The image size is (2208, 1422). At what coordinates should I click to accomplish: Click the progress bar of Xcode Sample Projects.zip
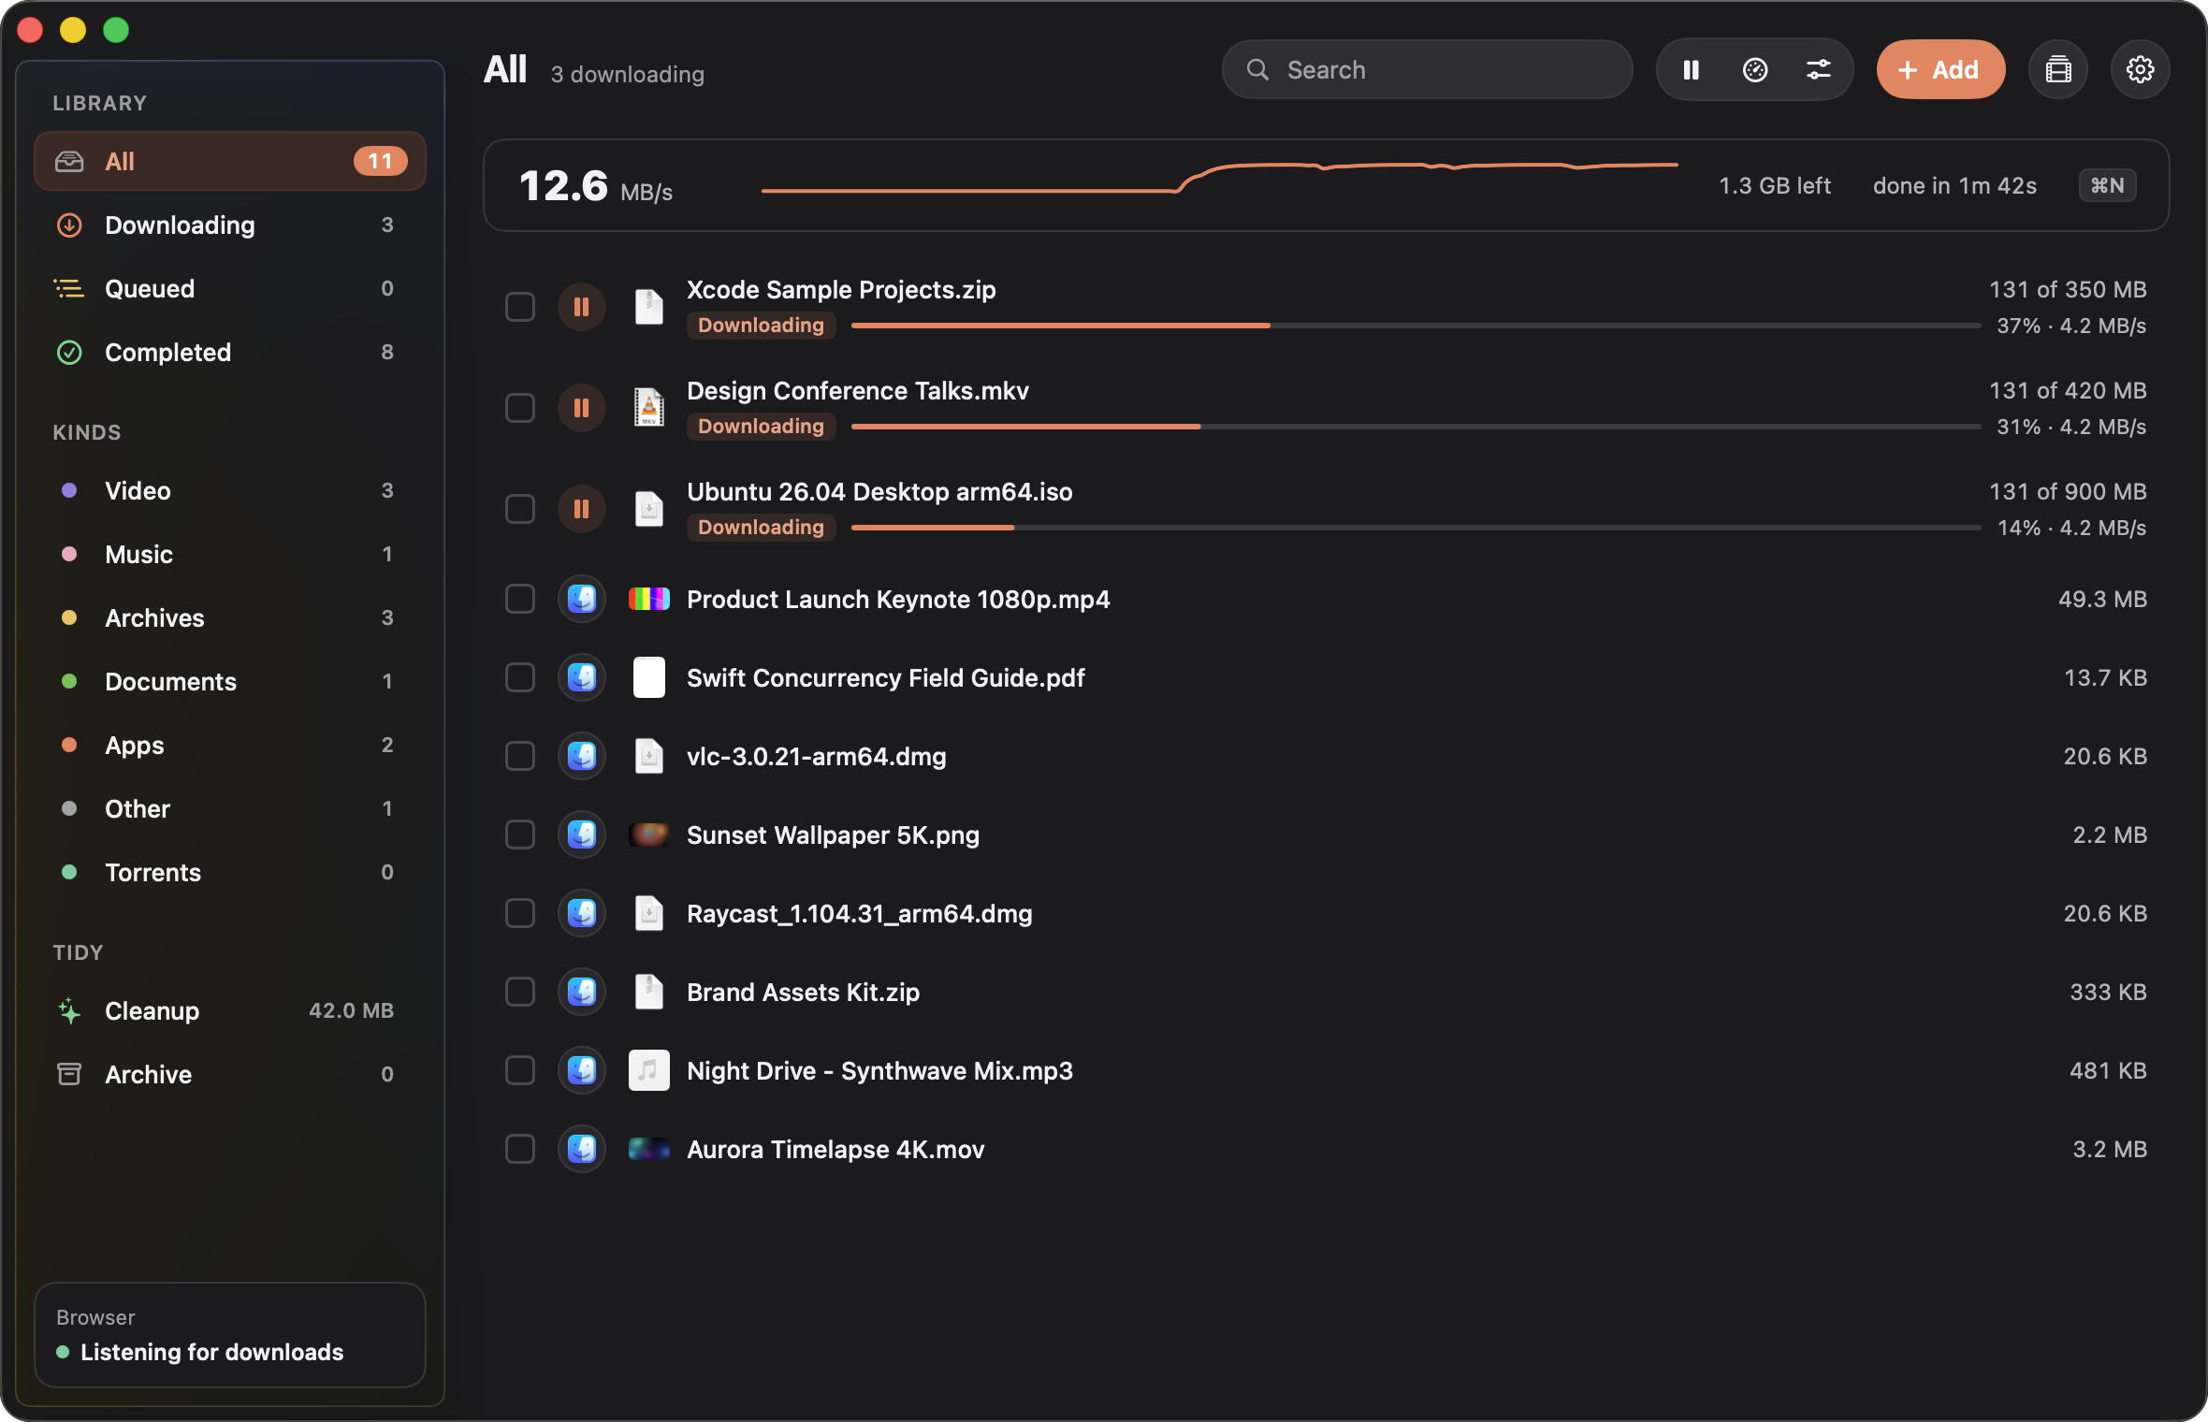1416,326
